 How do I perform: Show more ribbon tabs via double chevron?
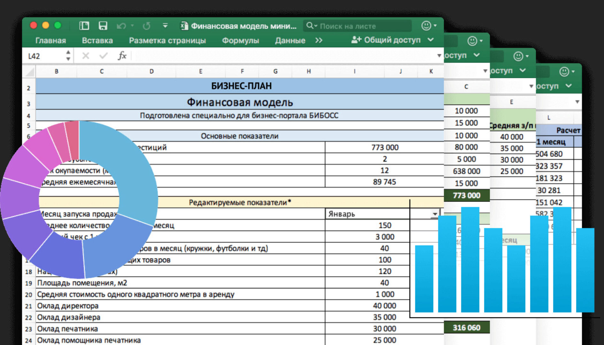[x=319, y=41]
